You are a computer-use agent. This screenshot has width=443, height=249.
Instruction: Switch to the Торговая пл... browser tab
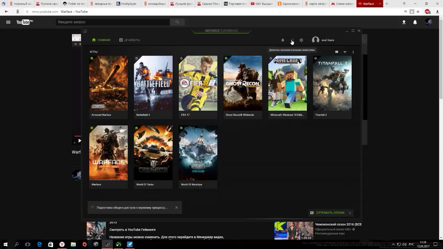click(235, 4)
